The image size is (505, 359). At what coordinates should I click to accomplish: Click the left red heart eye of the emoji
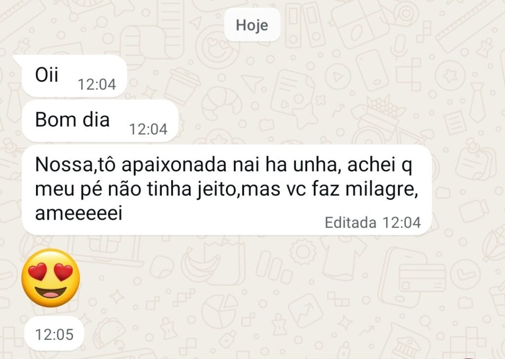(37, 271)
